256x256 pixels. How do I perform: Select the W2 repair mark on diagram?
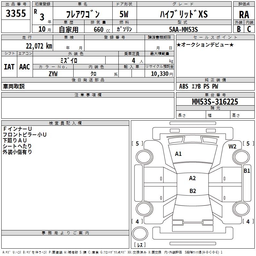[x=232, y=147]
